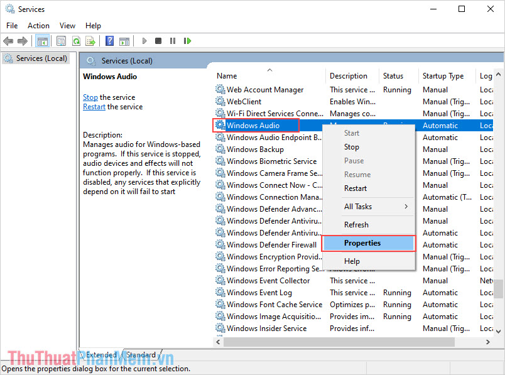Open the Action menu
505x375 pixels.
coord(38,26)
